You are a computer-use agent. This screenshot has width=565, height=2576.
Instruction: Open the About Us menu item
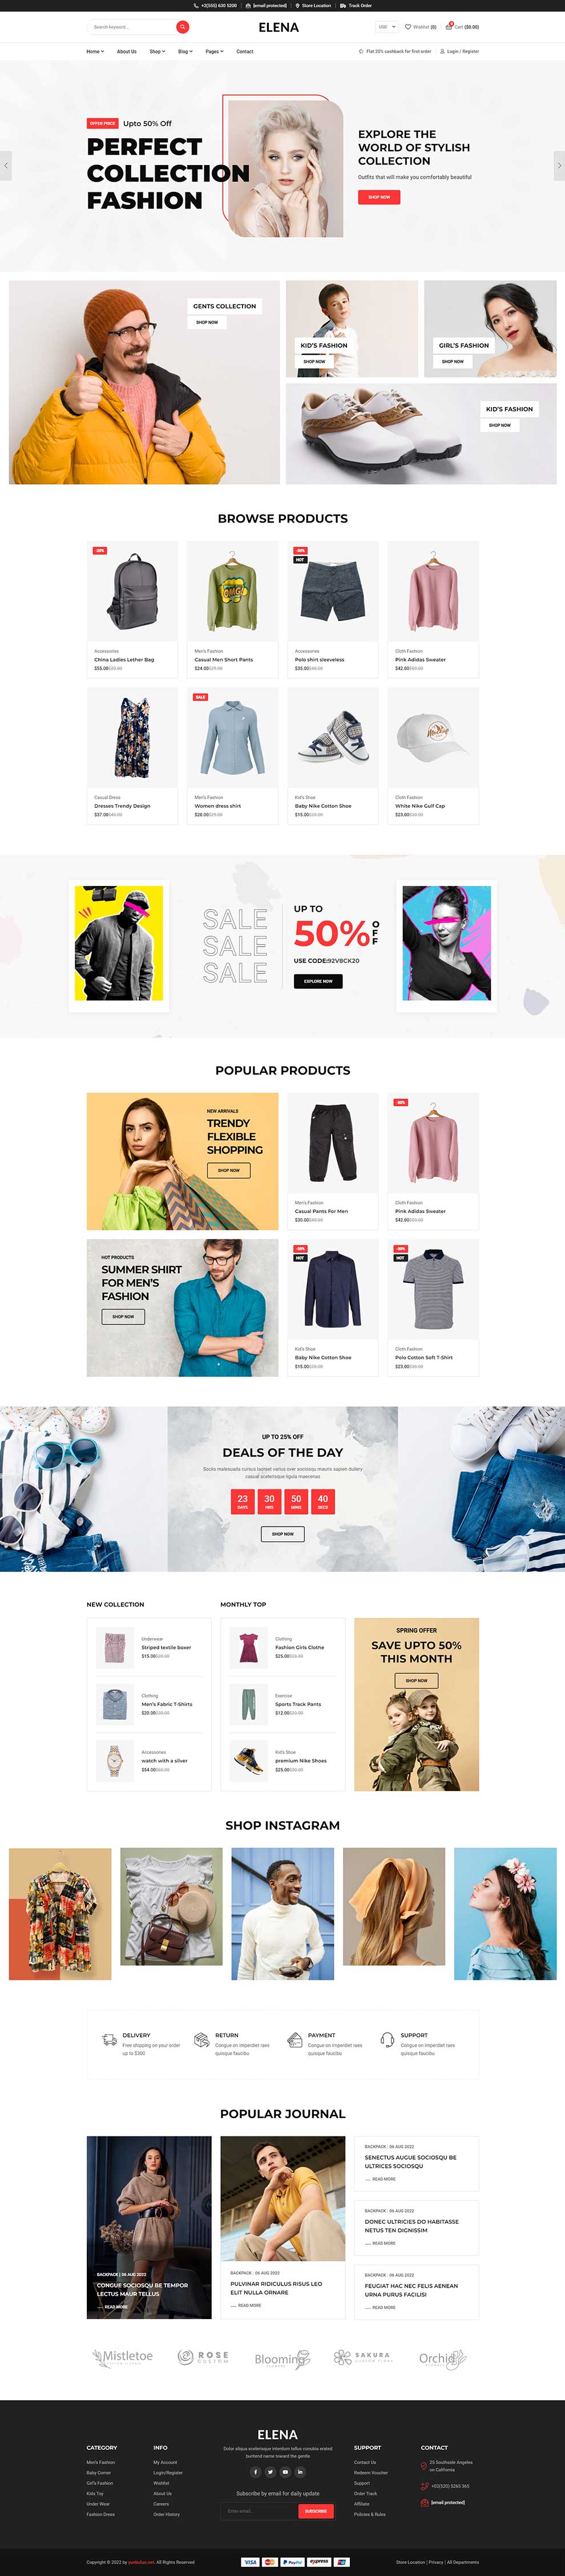[x=127, y=51]
